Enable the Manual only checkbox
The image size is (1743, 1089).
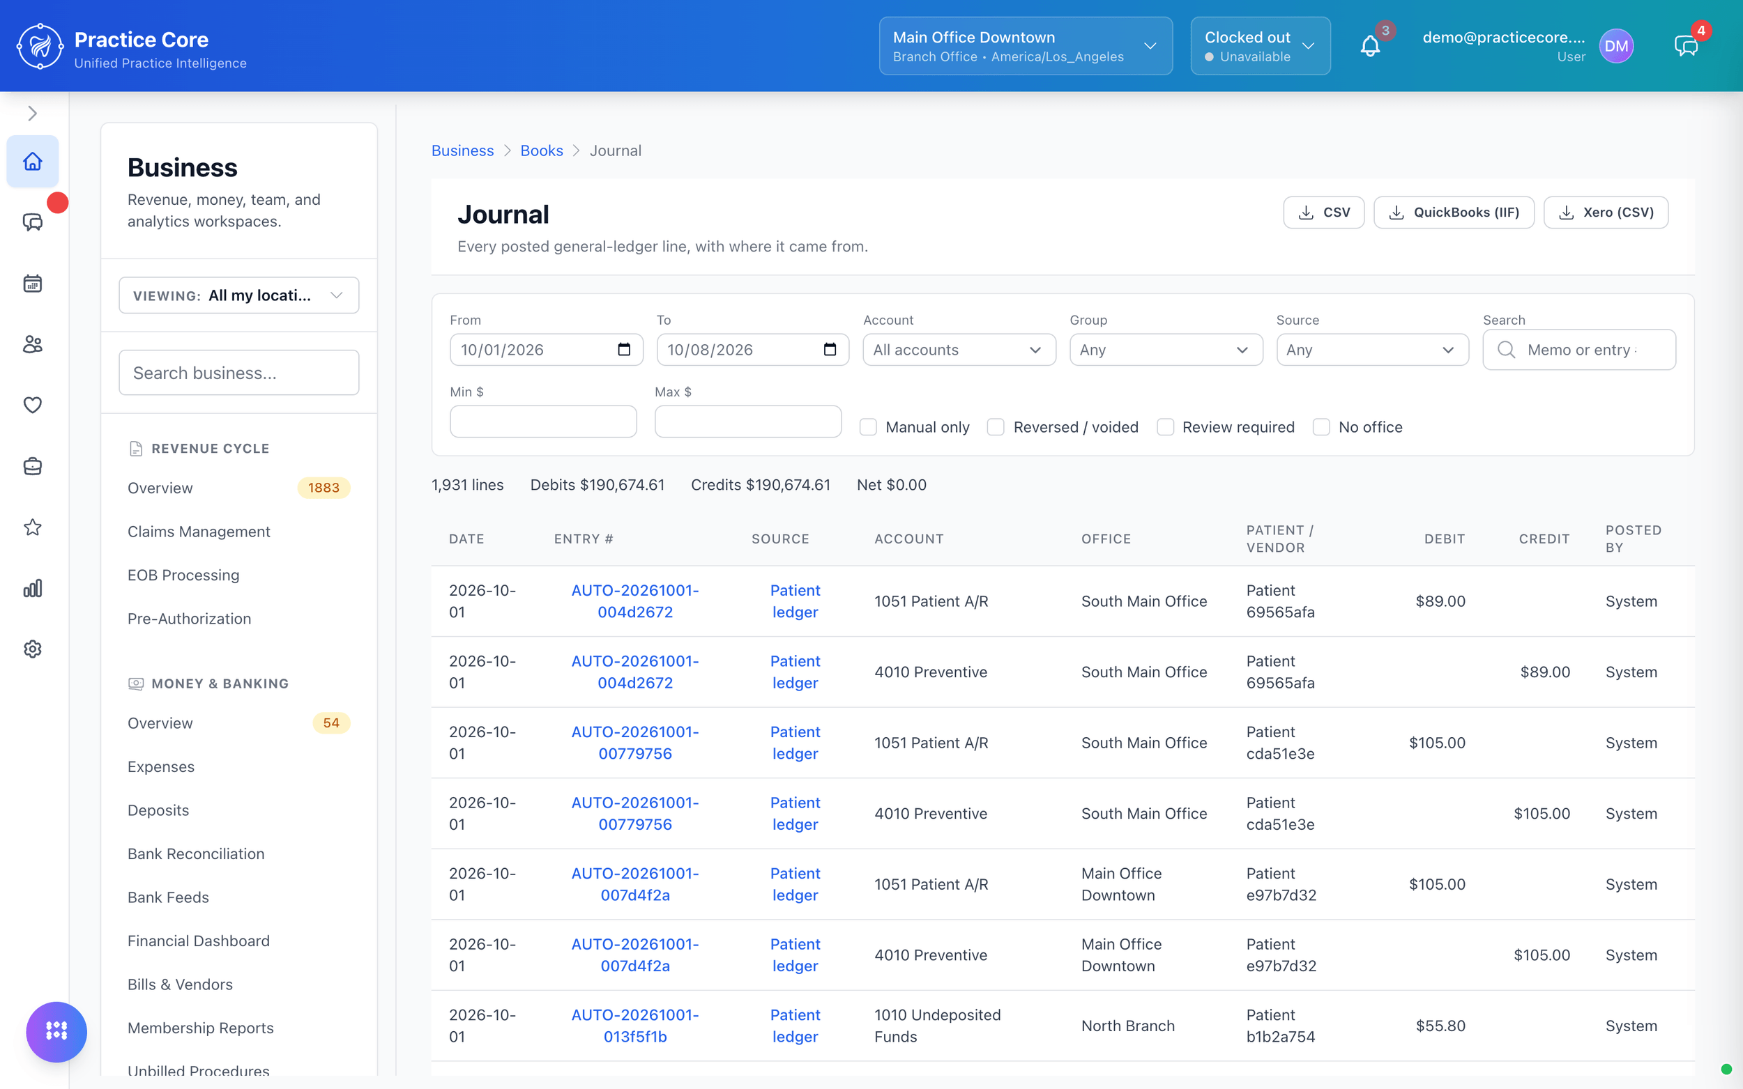(x=868, y=427)
